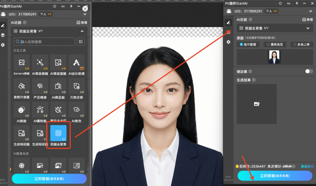Click the AI换色 tool icon

[x=76, y=110]
